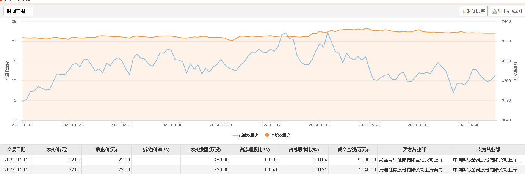
Task: Click the 导出到excel button
Action: [x=507, y=11]
